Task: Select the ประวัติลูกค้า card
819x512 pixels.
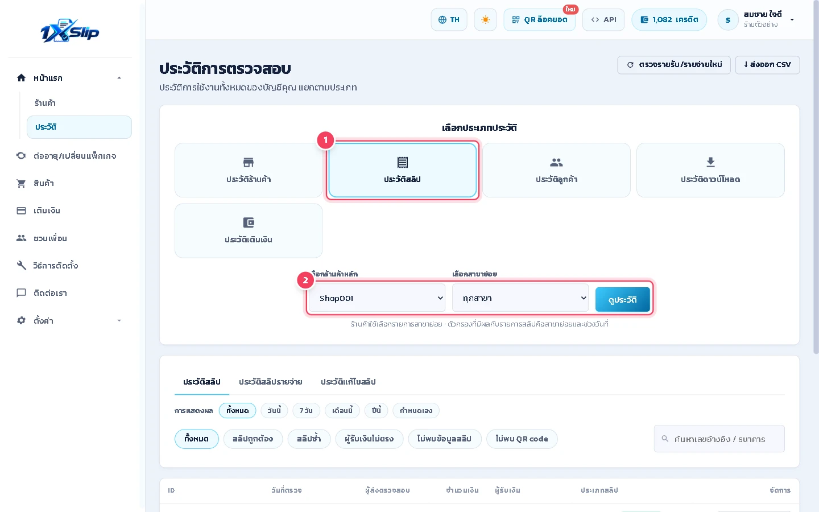Action: coord(556,170)
